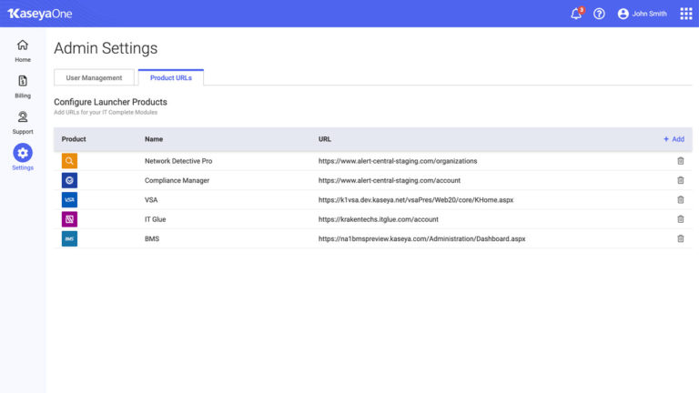
Task: Click the Admin Settings page title
Action: (x=106, y=48)
